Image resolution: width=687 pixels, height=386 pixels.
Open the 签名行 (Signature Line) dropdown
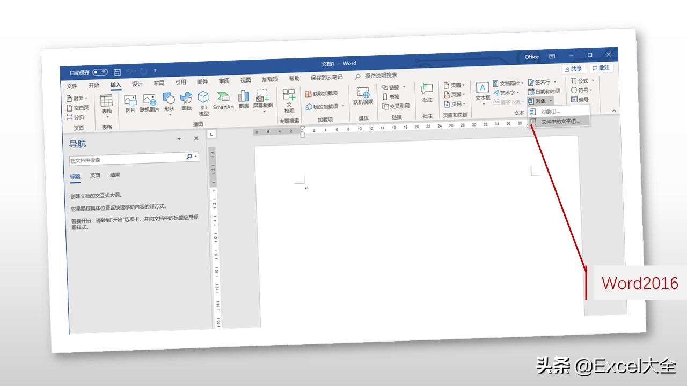click(542, 82)
